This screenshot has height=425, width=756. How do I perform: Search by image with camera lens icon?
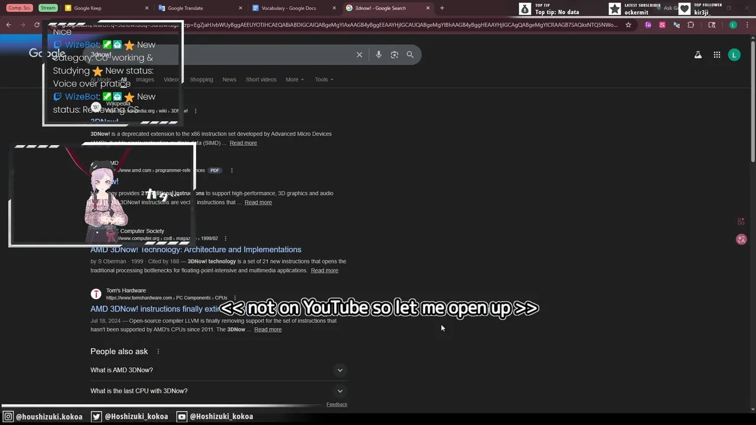(x=395, y=54)
